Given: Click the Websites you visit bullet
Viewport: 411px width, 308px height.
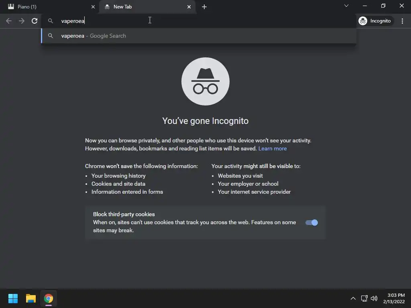Looking at the screenshot, I should coord(240,176).
